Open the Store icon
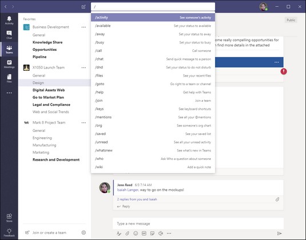 [x=9, y=218]
